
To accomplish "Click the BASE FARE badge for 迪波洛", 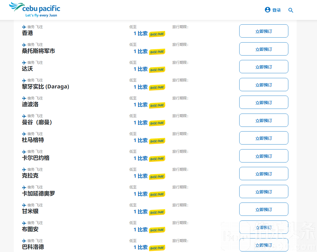I will [157, 105].
